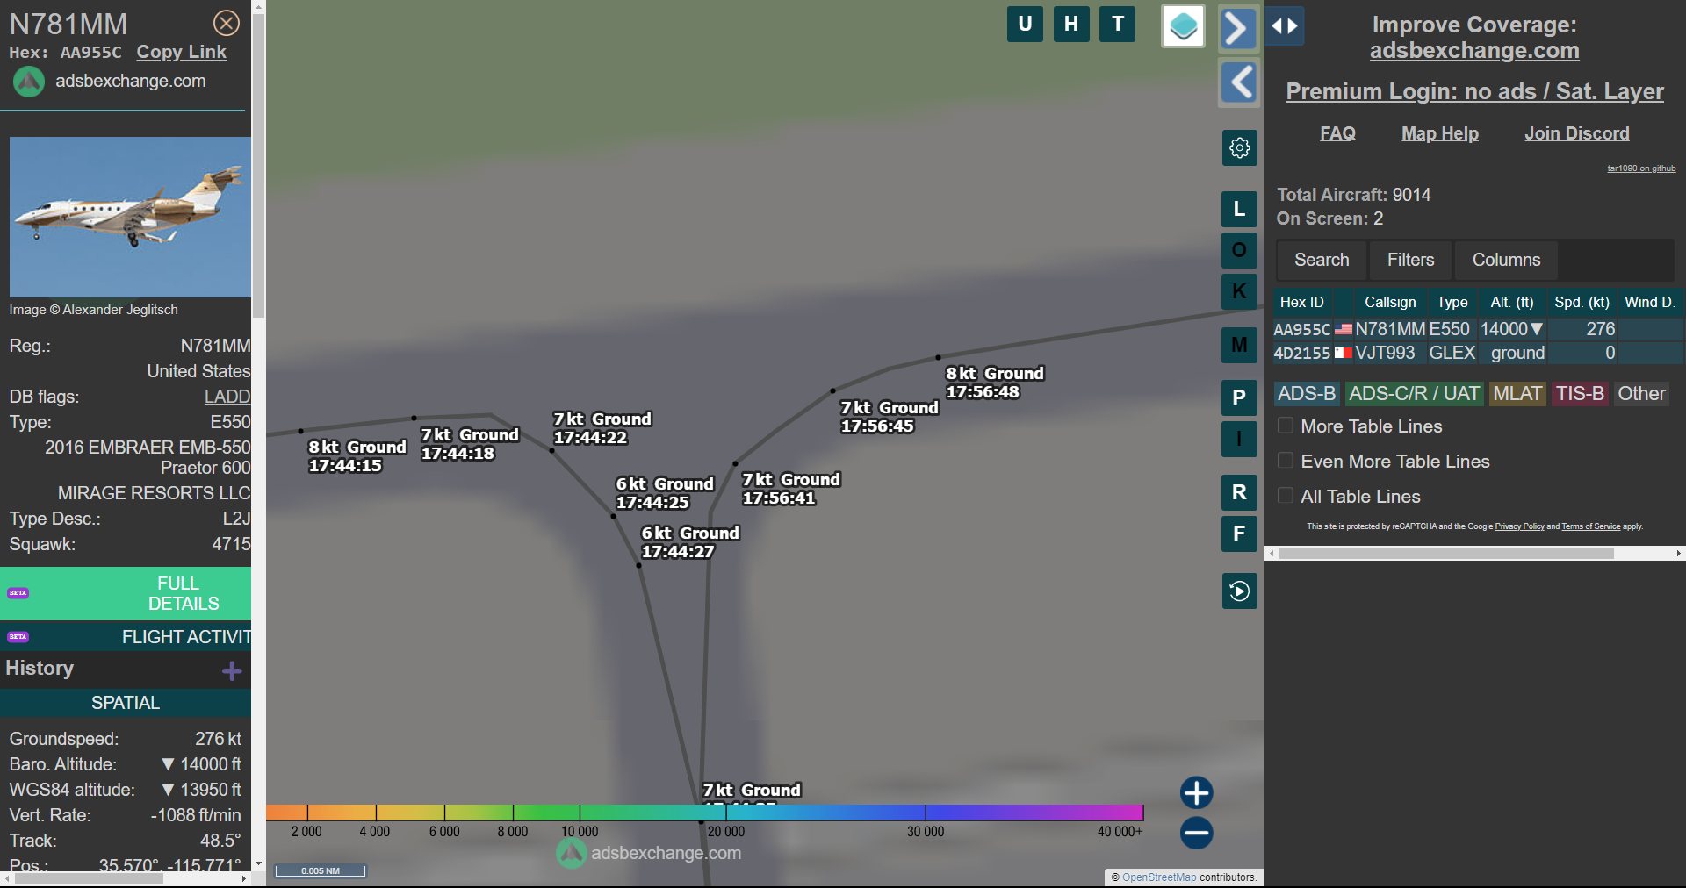
Task: Open map settings gear
Action: pyautogui.click(x=1239, y=147)
